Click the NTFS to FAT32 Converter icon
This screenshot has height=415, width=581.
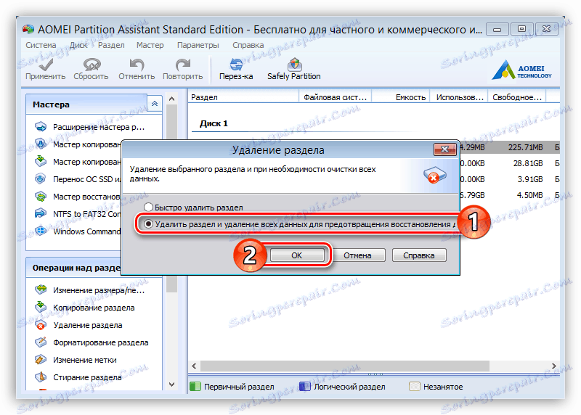(41, 213)
